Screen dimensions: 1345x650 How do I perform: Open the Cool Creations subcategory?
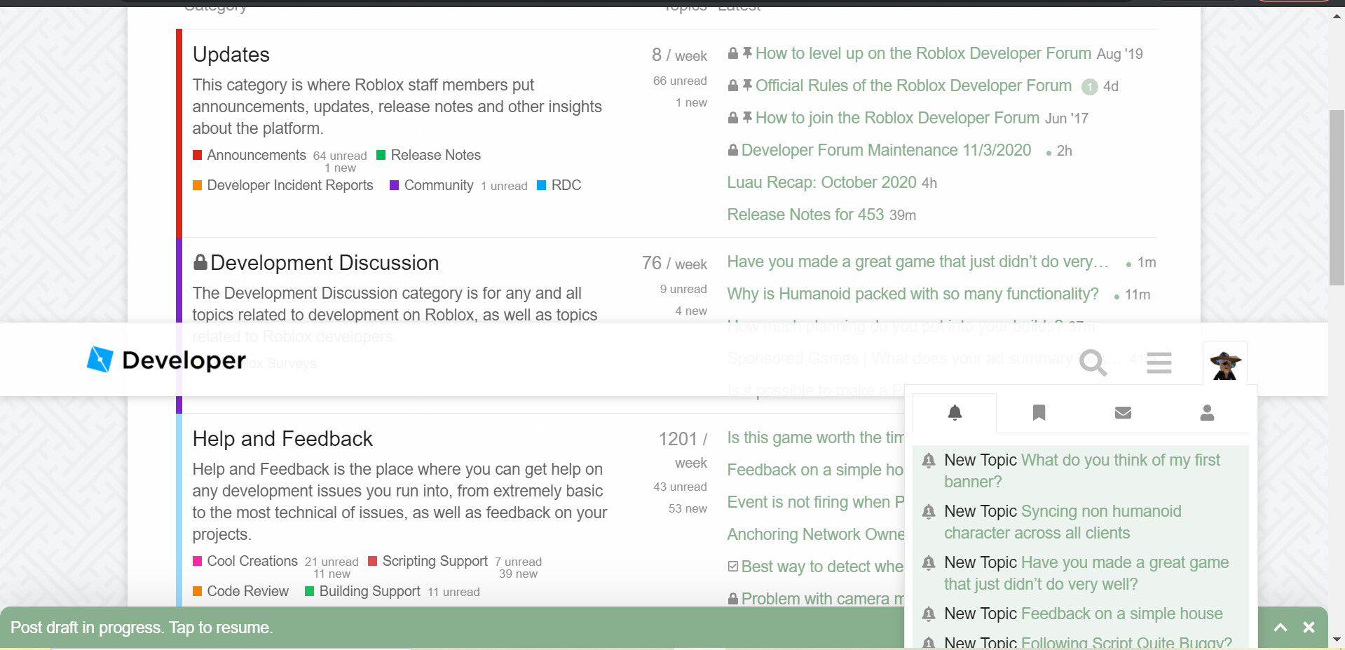252,561
